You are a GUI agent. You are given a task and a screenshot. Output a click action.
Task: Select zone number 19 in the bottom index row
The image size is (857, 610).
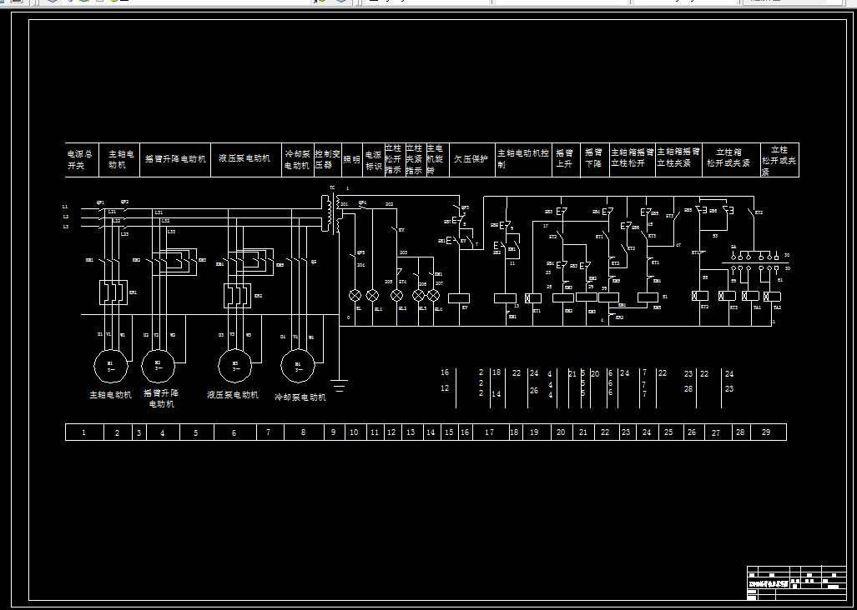click(535, 432)
